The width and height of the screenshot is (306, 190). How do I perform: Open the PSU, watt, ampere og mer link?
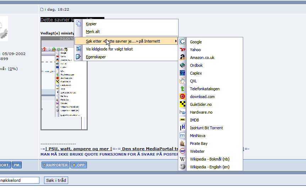pyautogui.click(x=78, y=149)
